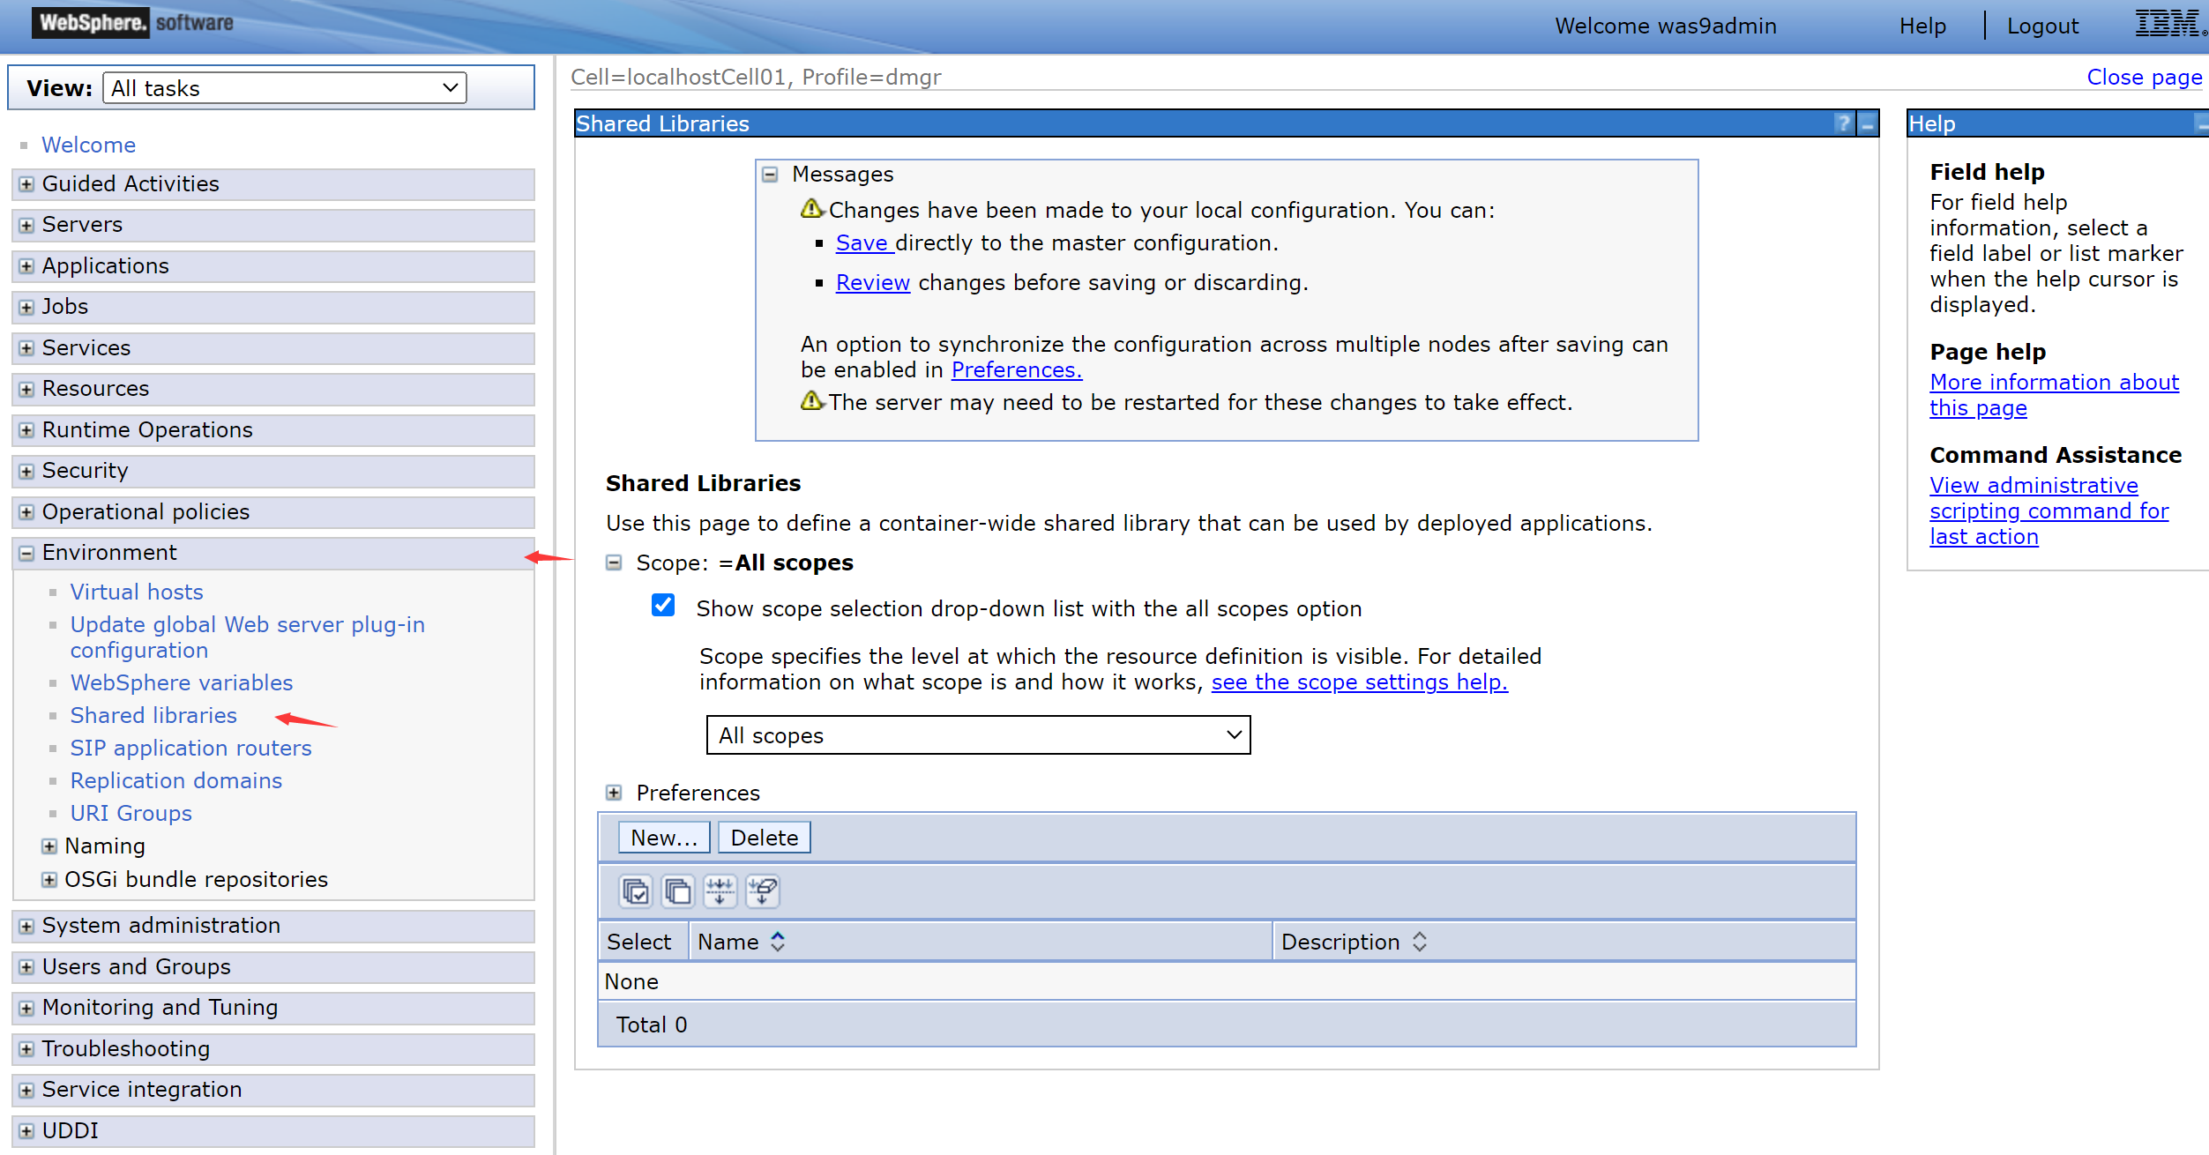Viewport: 2209px width, 1155px height.
Task: Sort table by Name column arrows
Action: tap(778, 942)
